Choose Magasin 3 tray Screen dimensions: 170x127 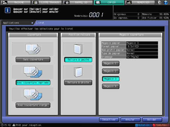[x=110, y=79]
